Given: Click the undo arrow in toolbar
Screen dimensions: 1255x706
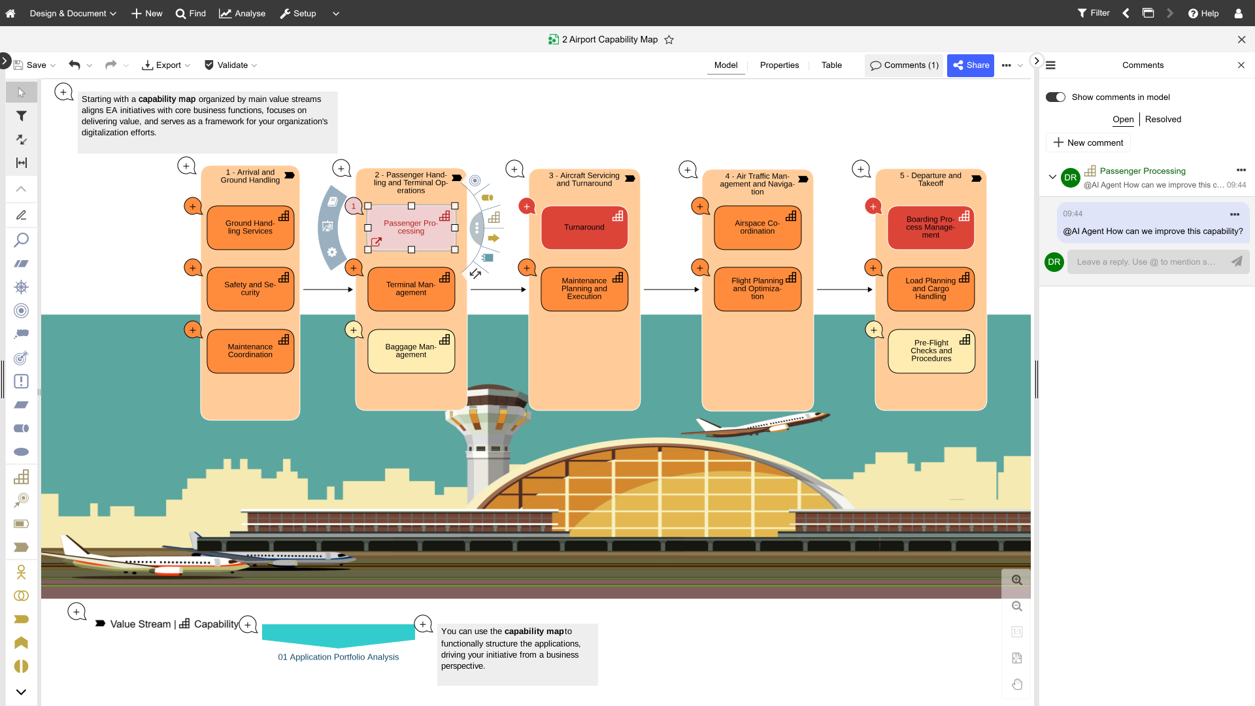Looking at the screenshot, I should [x=75, y=65].
